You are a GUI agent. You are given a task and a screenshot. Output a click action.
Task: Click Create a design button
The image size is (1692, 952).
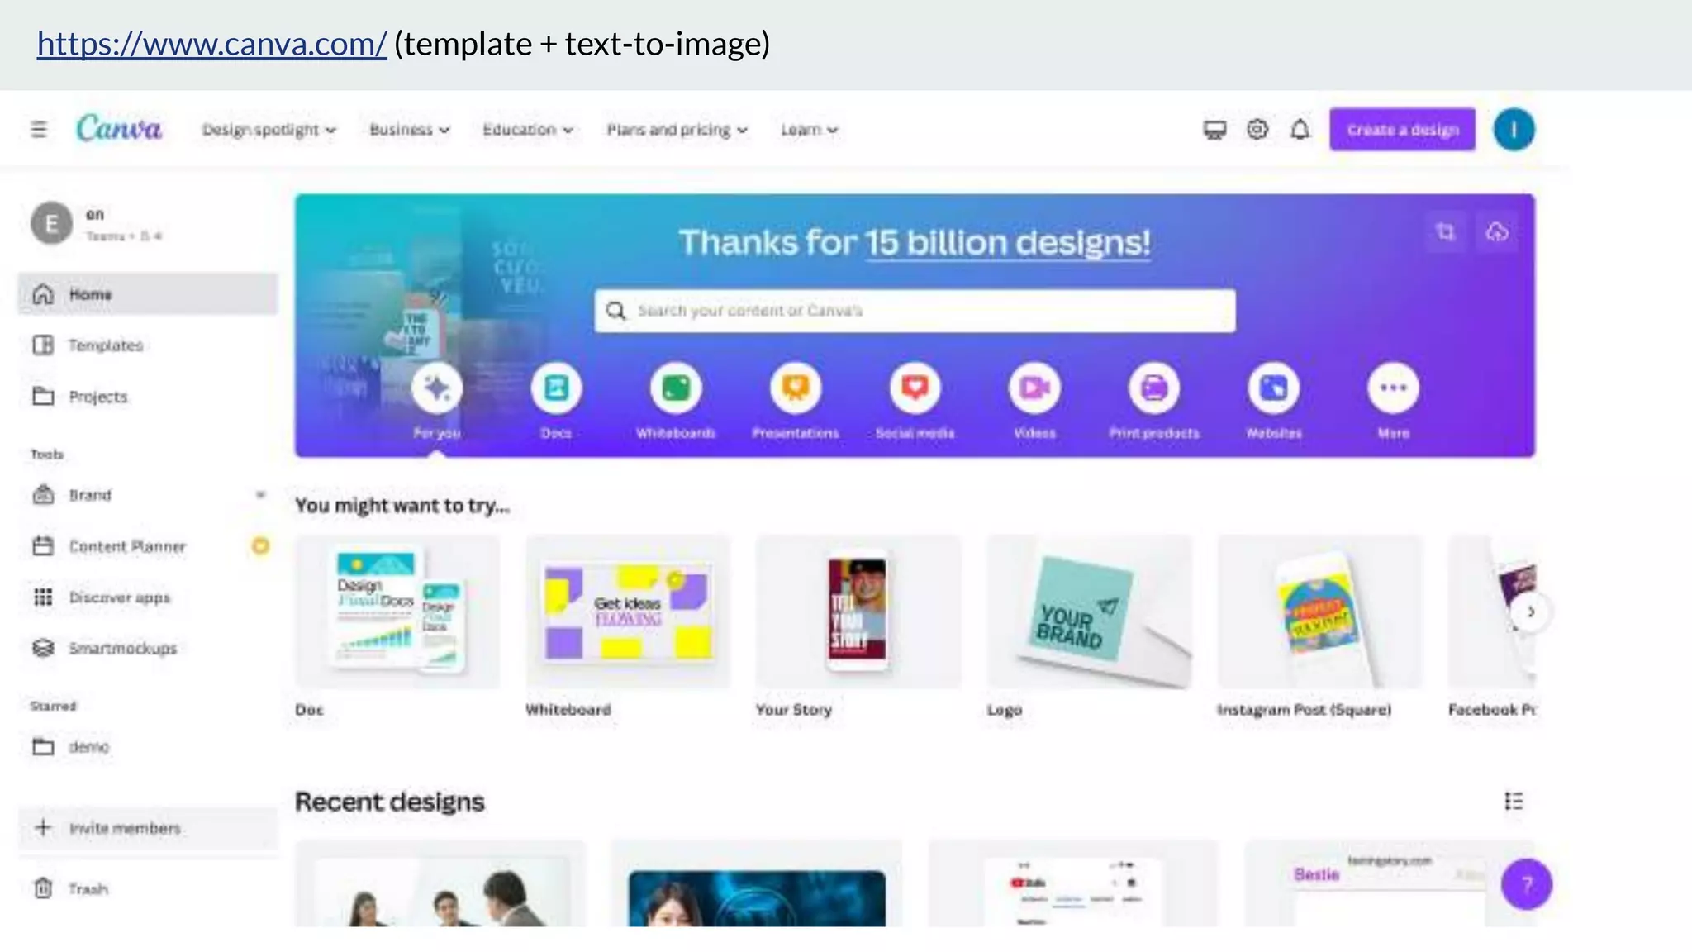pyautogui.click(x=1402, y=130)
